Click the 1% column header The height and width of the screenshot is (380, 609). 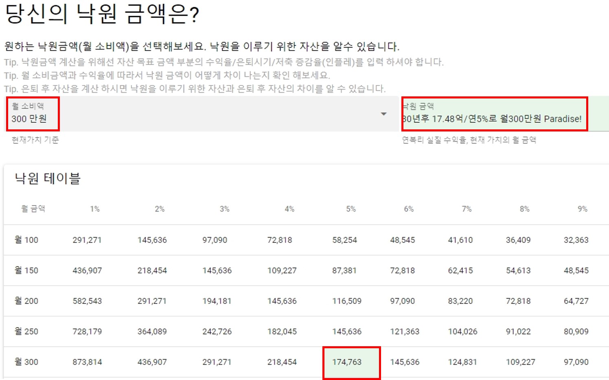[95, 209]
